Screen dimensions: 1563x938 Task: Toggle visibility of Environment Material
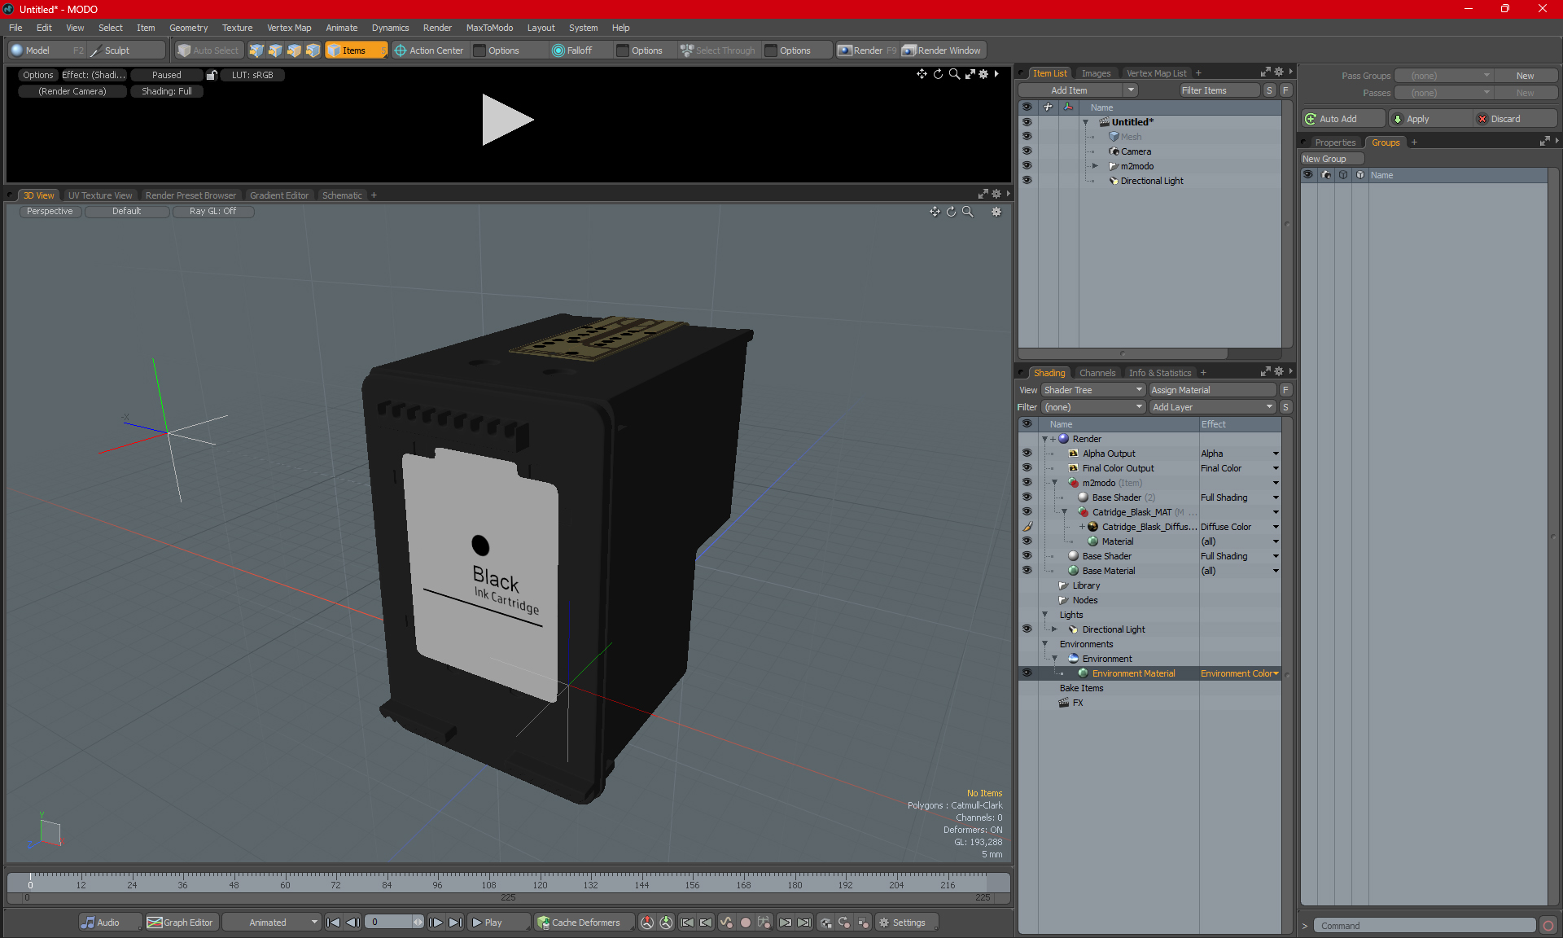[1027, 673]
